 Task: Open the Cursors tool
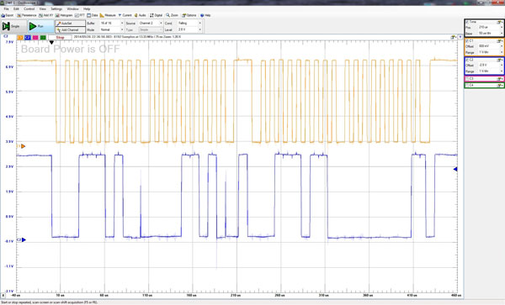click(125, 15)
